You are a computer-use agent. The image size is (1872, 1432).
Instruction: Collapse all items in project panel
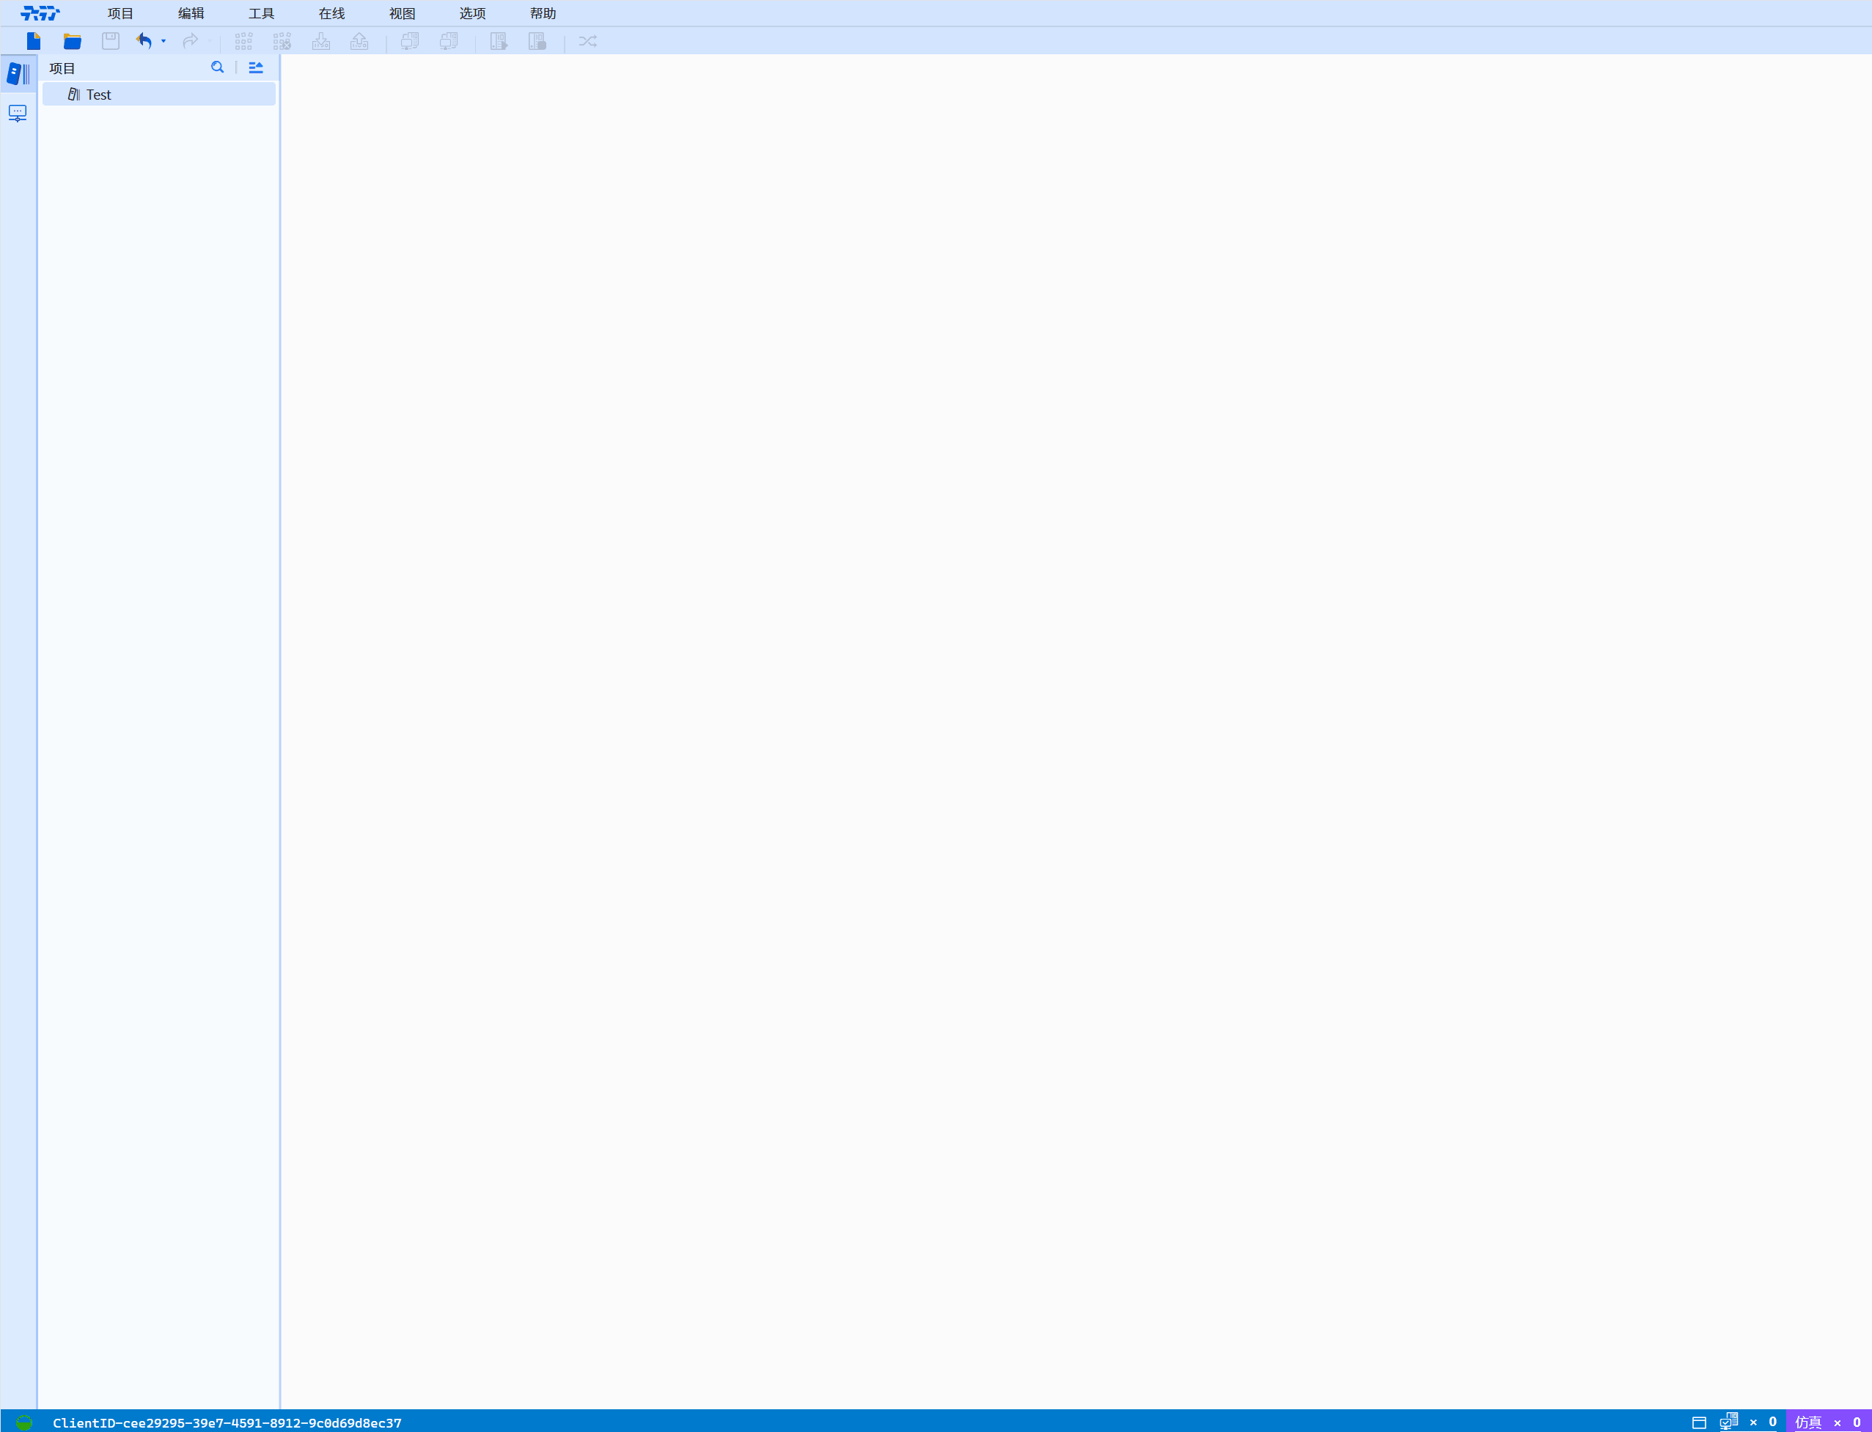[256, 67]
